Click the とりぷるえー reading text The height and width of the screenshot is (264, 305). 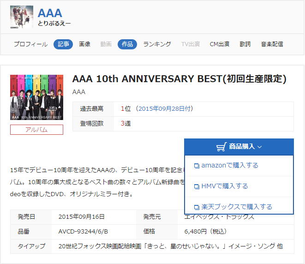click(54, 24)
